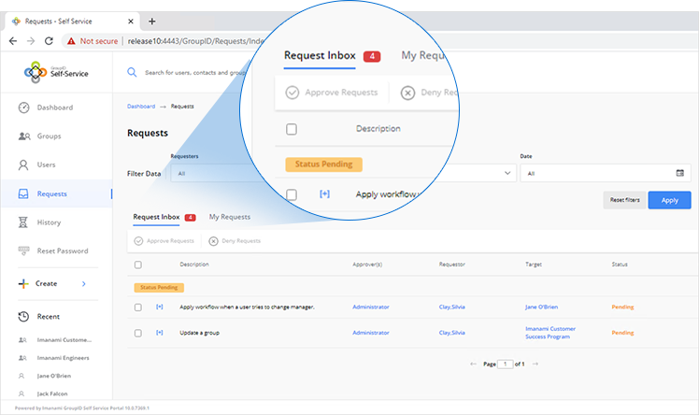The height and width of the screenshot is (415, 699).
Task: Open Clay,Silvia requestor link on Update a group row
Action: (452, 333)
